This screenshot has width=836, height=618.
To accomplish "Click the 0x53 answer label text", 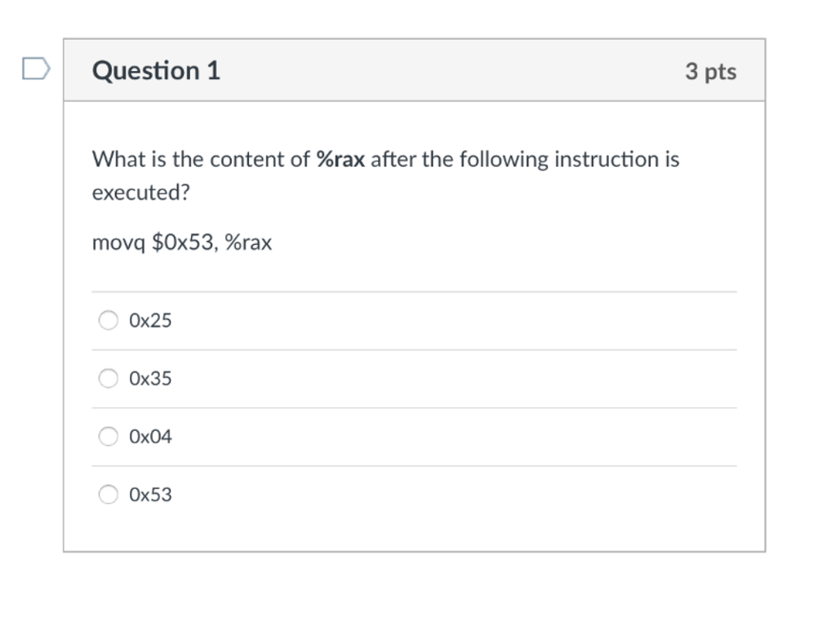I will tap(150, 495).
